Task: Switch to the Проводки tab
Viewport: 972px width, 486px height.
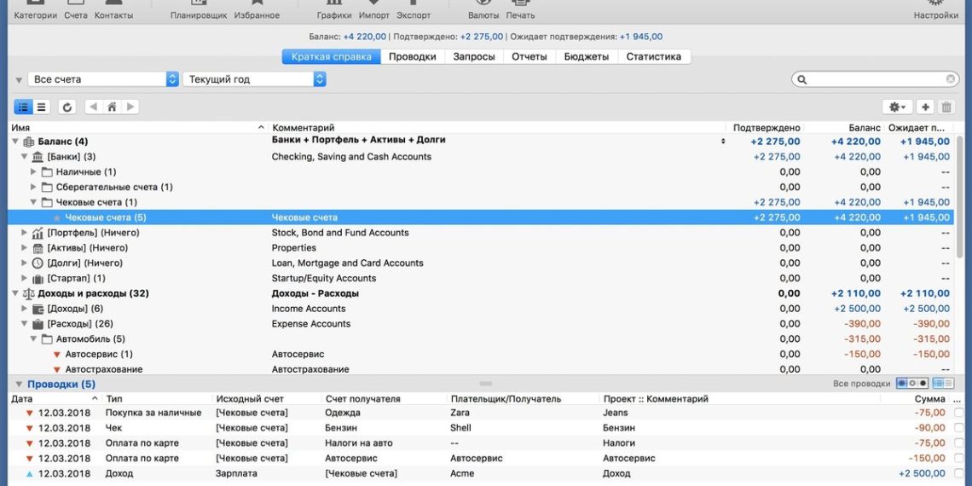Action: coord(412,57)
